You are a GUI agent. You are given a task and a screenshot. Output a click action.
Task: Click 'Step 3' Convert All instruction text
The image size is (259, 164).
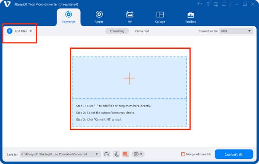(99, 120)
